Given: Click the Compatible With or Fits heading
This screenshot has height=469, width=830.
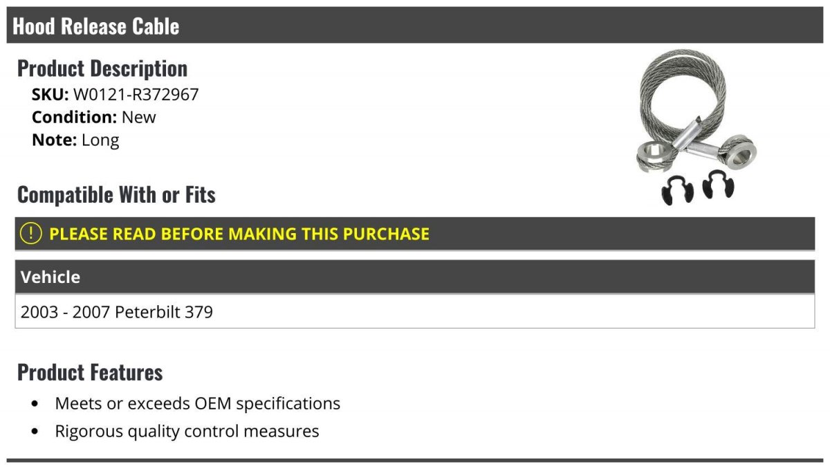Looking at the screenshot, I should (x=116, y=194).
